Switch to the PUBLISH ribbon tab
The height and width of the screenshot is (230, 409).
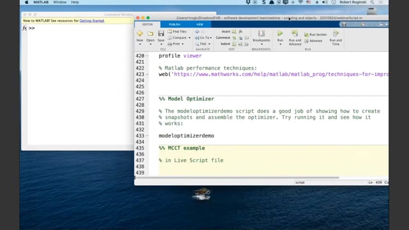click(174, 24)
